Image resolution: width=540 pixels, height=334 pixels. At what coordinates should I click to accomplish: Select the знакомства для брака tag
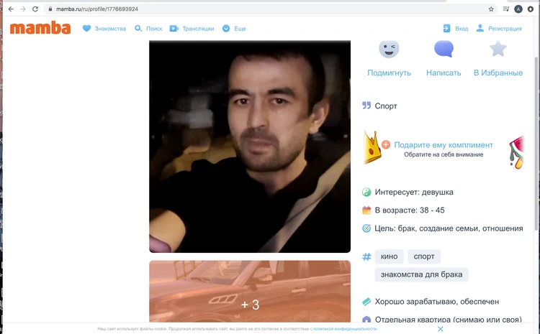(x=421, y=274)
